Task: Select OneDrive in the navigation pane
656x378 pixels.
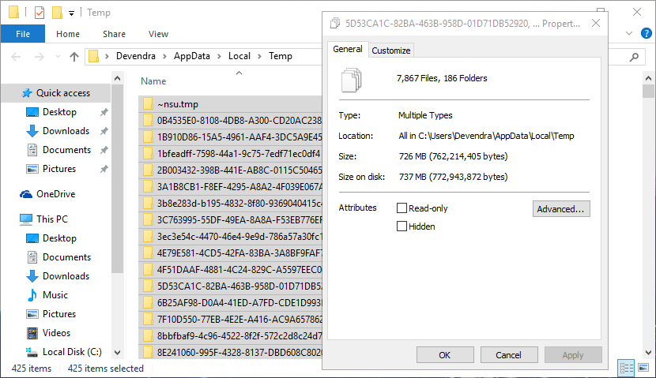Action: 55,194
